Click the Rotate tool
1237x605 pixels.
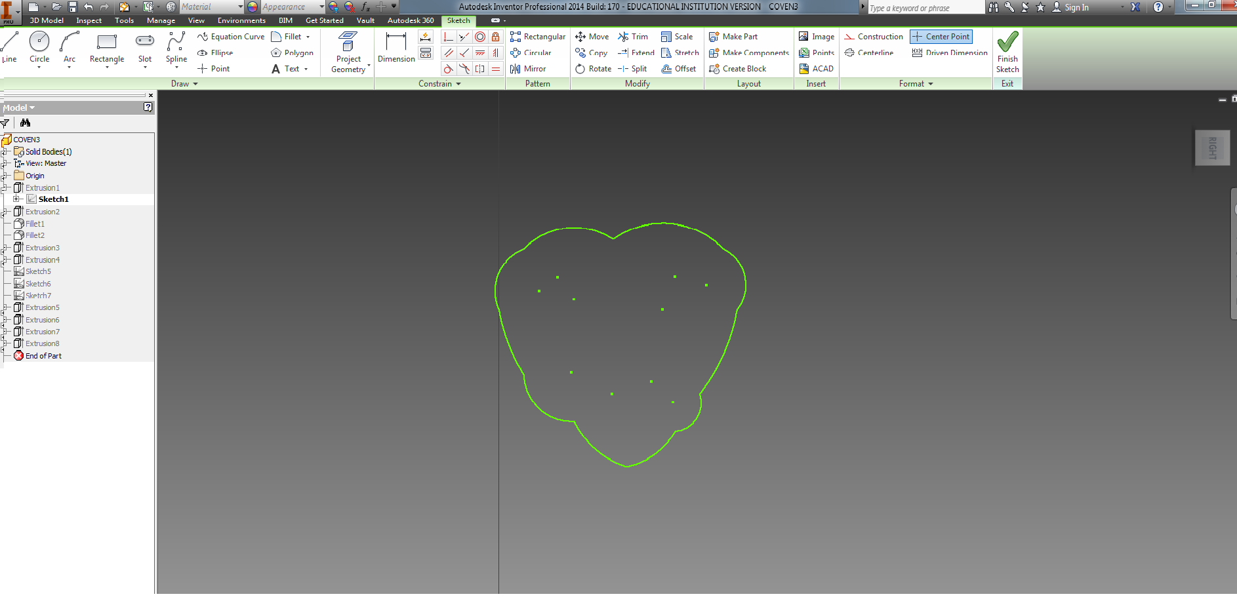(593, 69)
